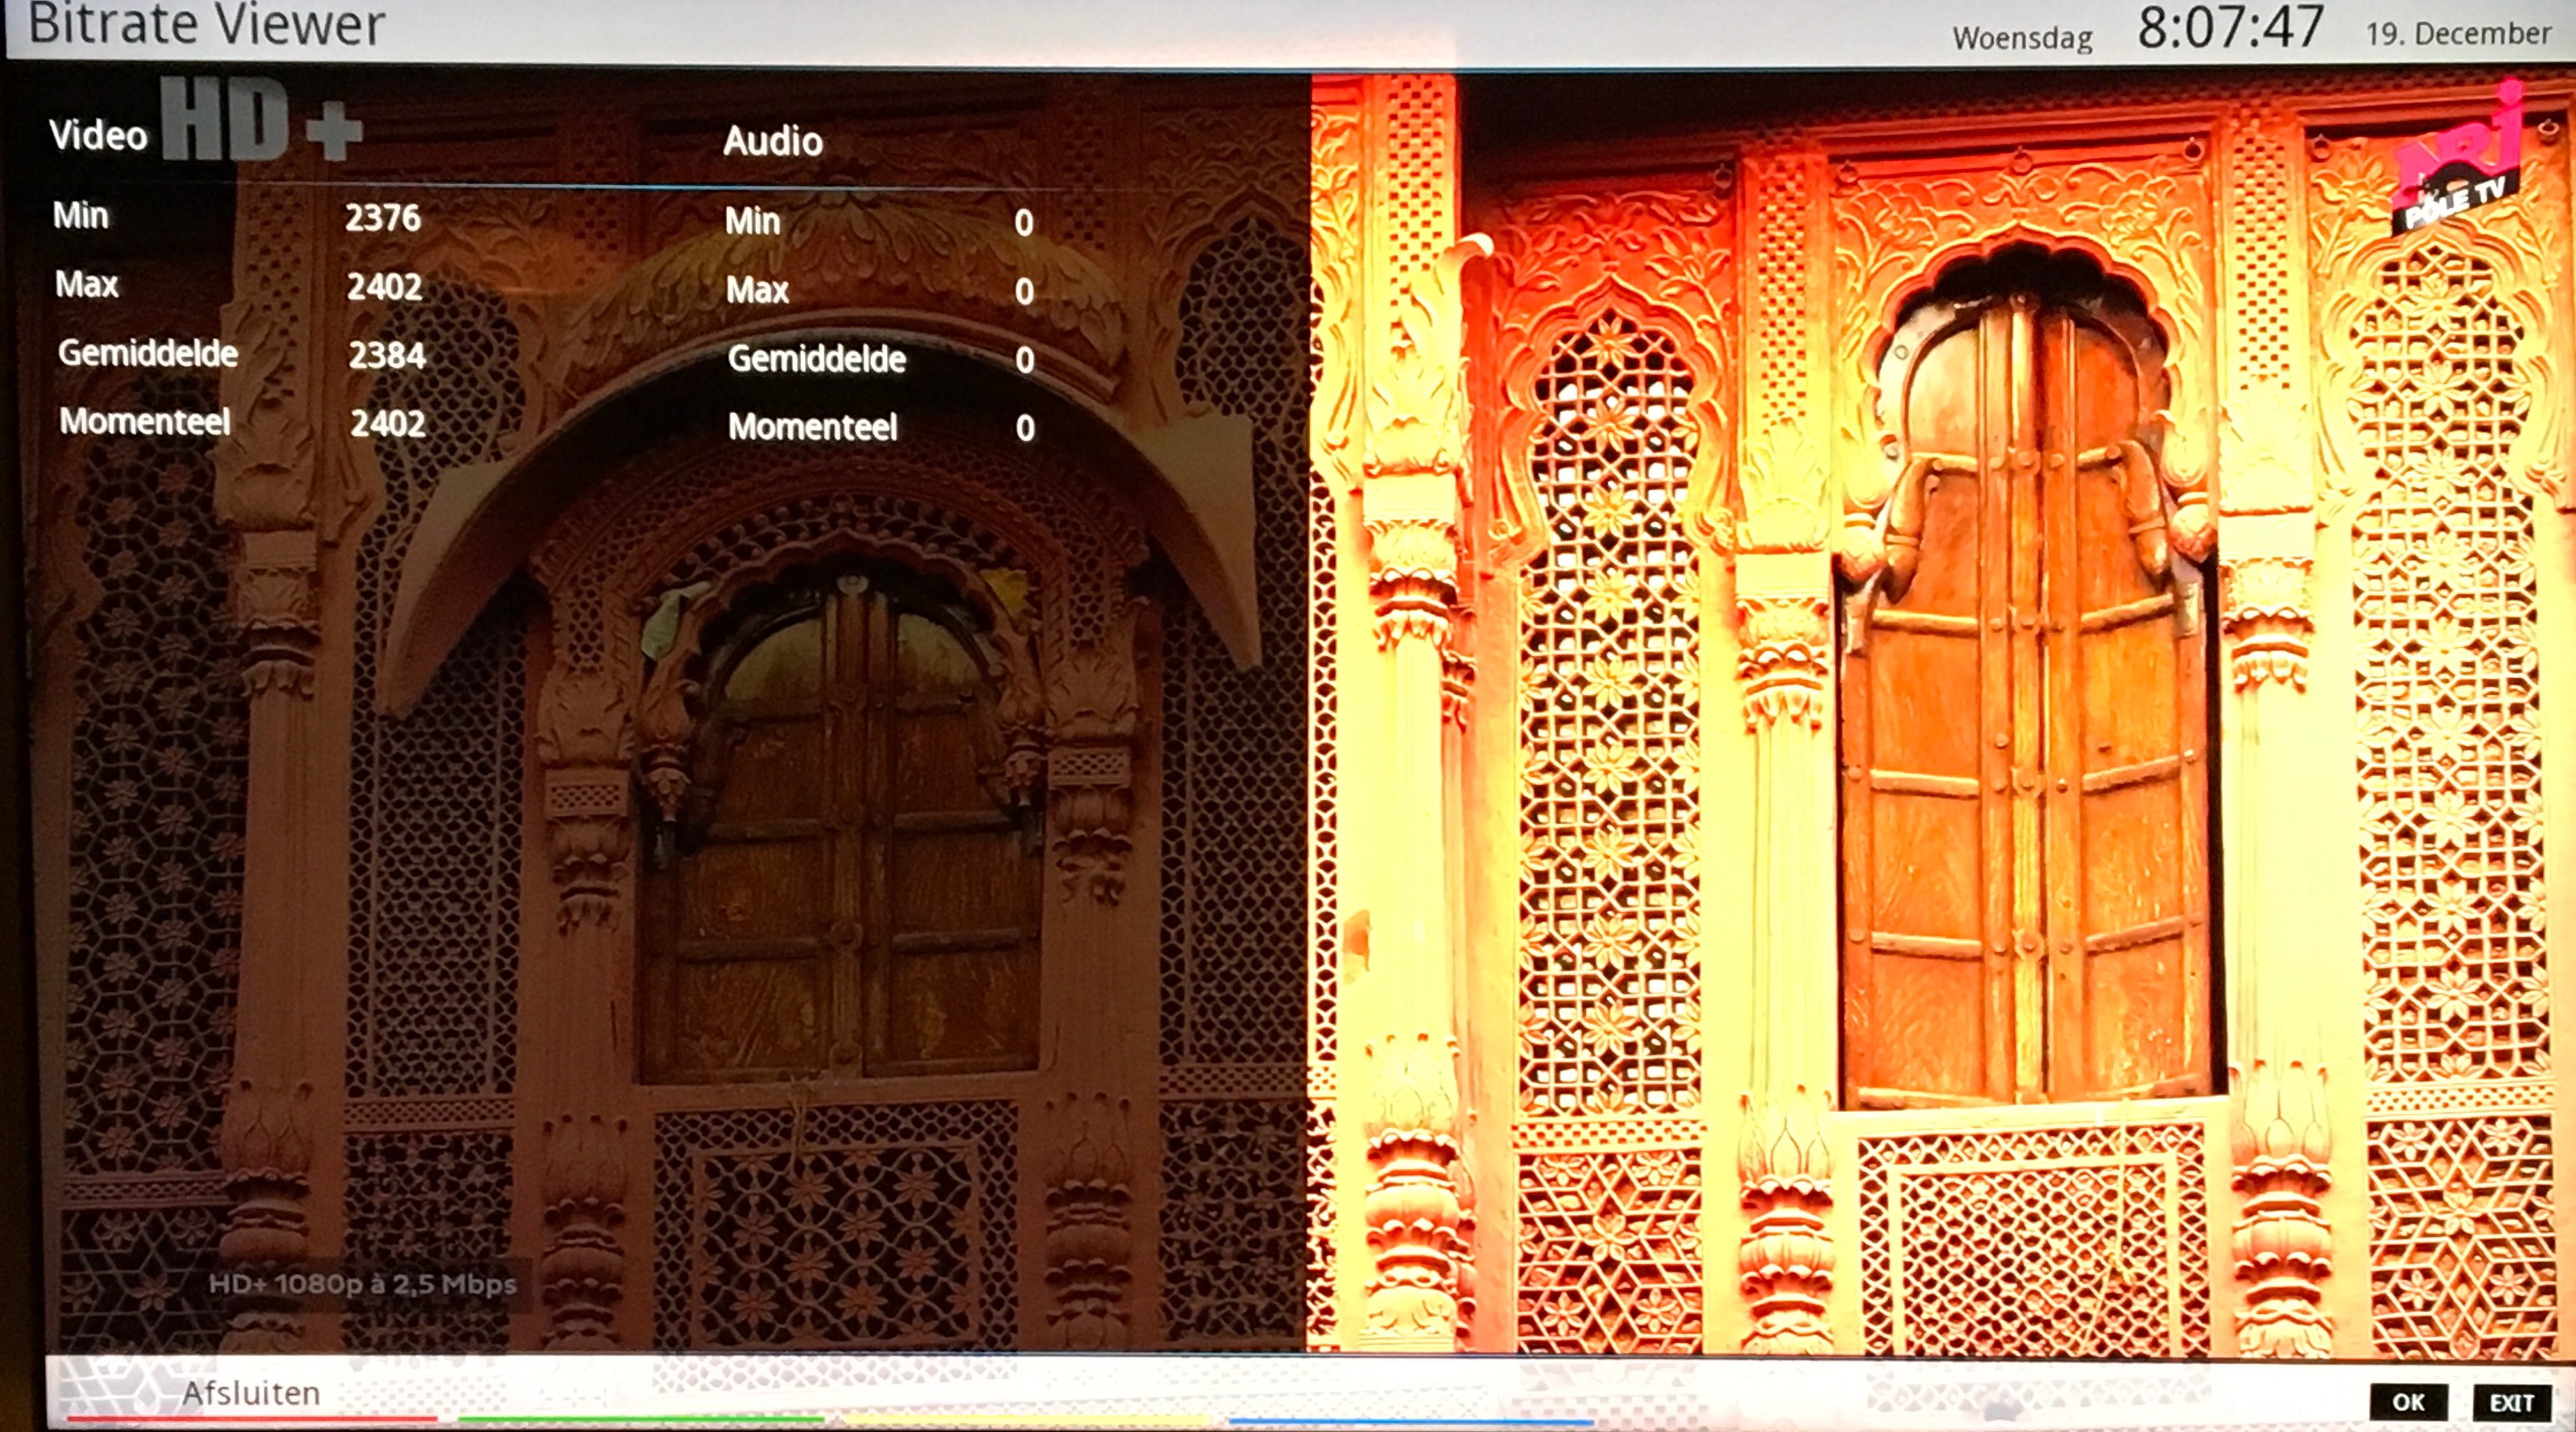Click the EXIT button in the footer
Image resolution: width=2576 pixels, height=1432 pixels.
tap(2511, 1402)
